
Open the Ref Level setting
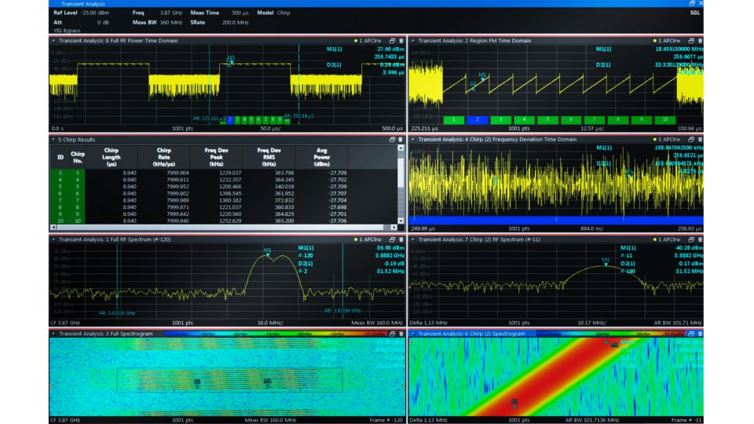[81, 13]
